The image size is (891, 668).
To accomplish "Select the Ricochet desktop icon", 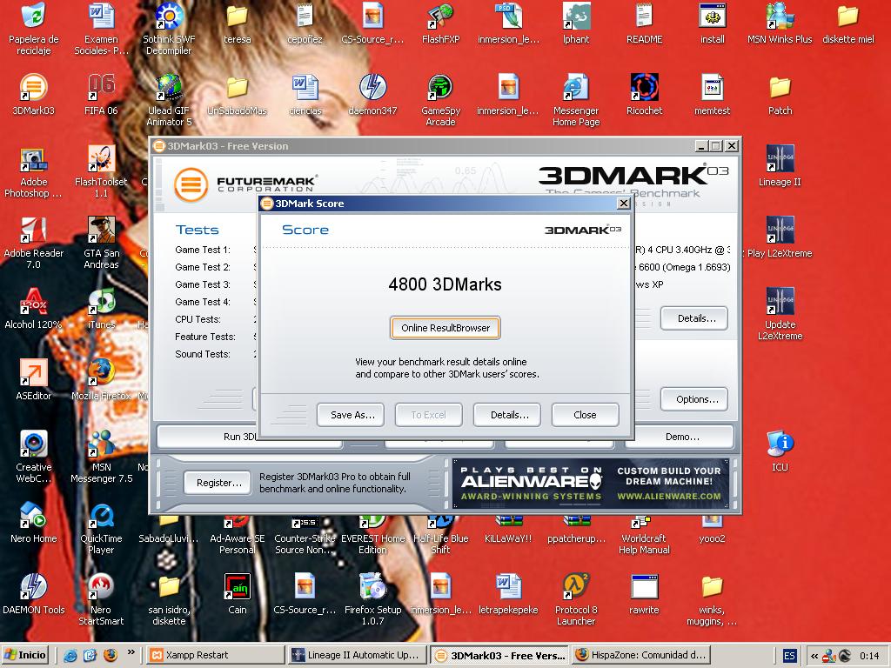I will [644, 89].
